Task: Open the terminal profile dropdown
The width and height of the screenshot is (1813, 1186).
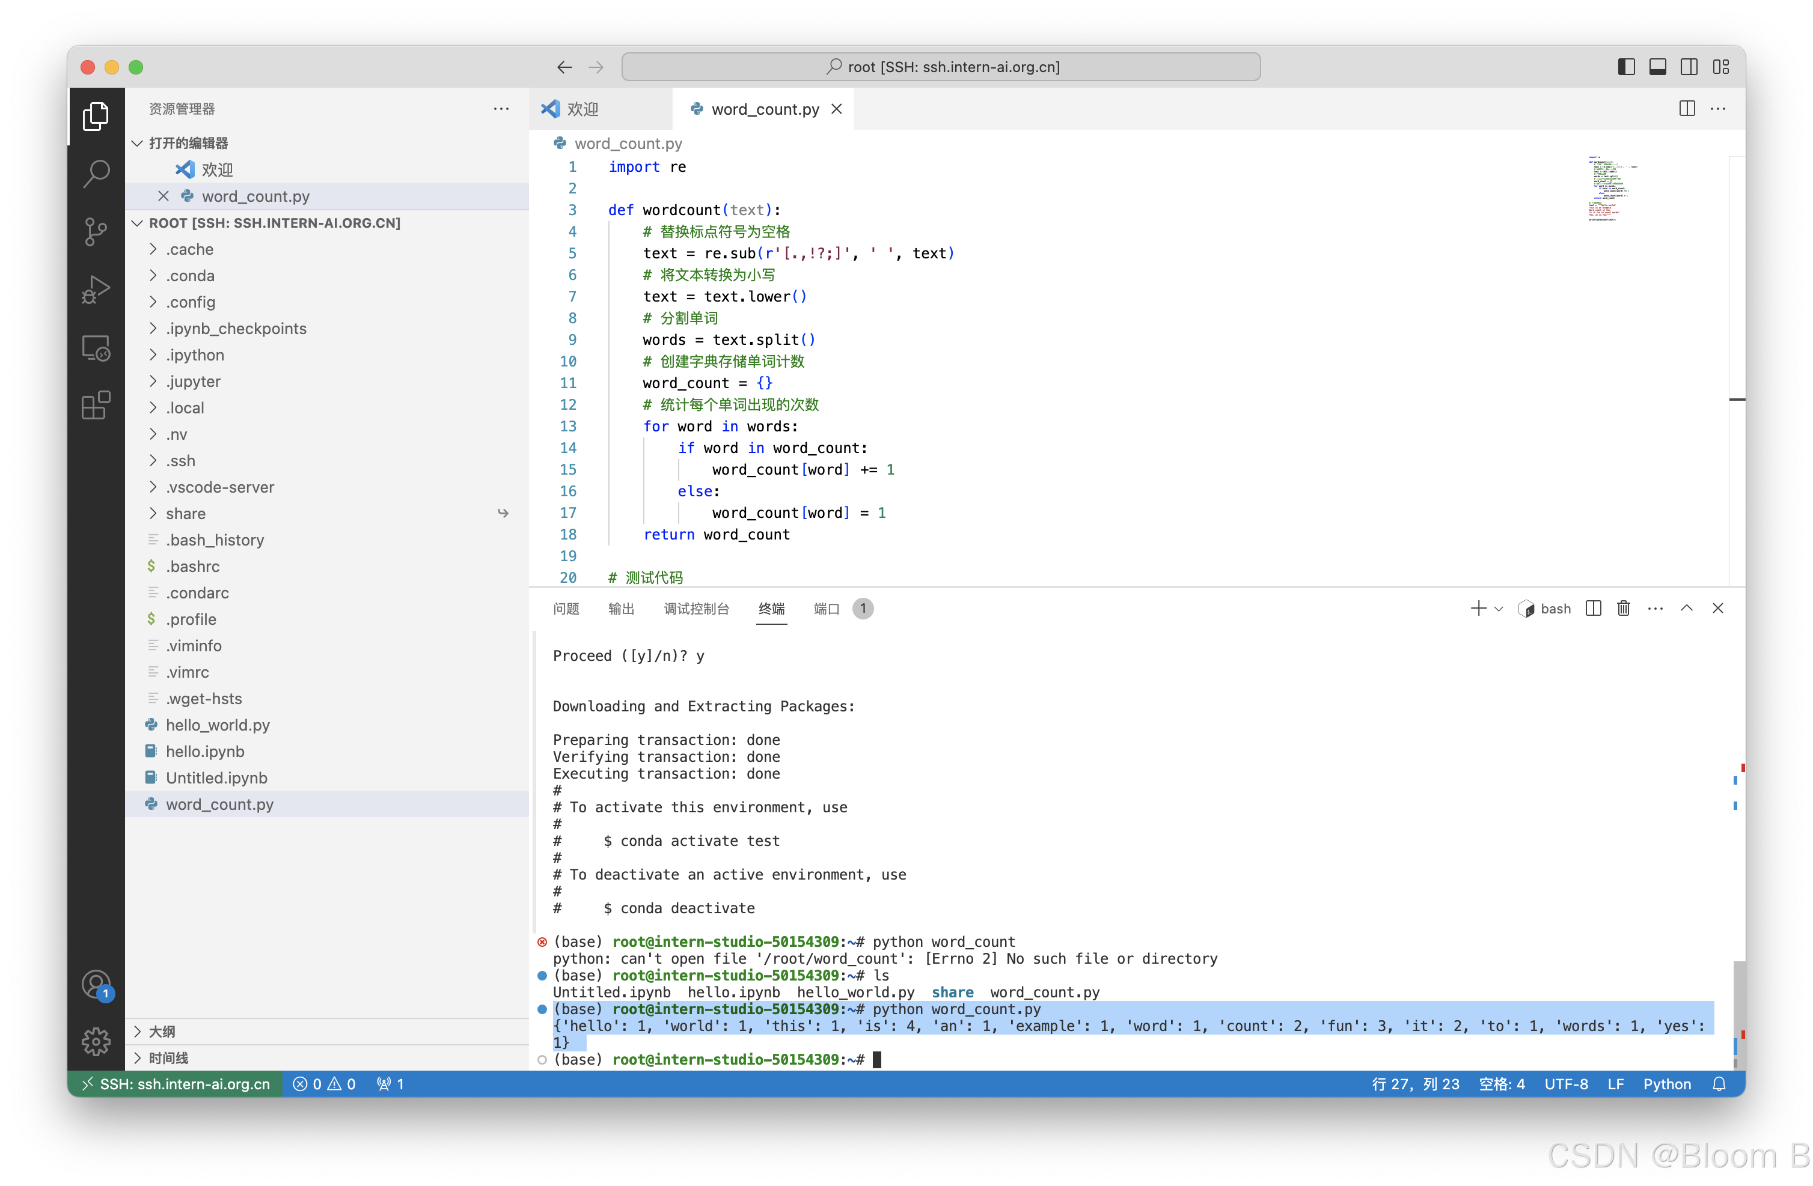Action: click(x=1499, y=608)
